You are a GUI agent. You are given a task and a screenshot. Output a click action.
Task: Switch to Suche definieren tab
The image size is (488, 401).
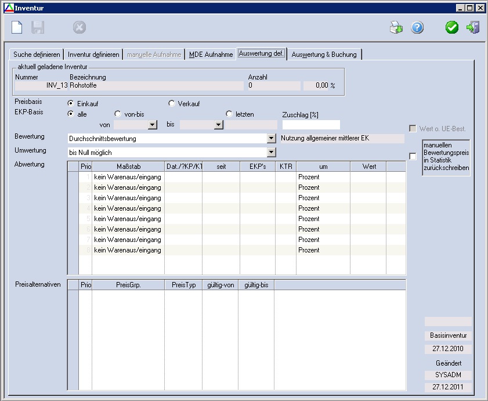coord(37,55)
